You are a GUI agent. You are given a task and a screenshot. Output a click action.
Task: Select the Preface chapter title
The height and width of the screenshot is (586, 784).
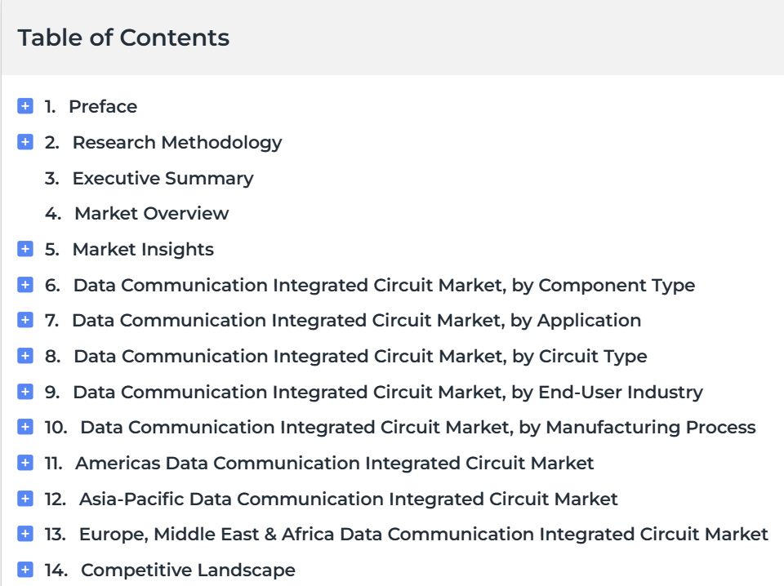(x=103, y=106)
